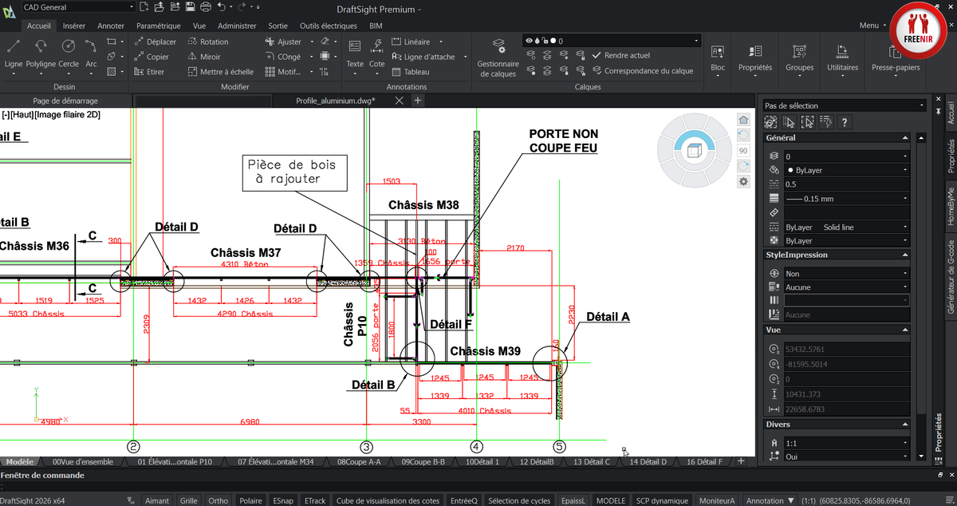Click Correspondance du calque
Viewport: 957px width, 506px height.
(x=643, y=71)
